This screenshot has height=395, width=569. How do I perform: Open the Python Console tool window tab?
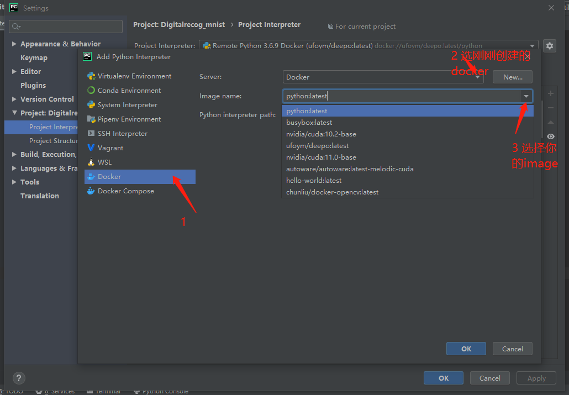point(161,392)
